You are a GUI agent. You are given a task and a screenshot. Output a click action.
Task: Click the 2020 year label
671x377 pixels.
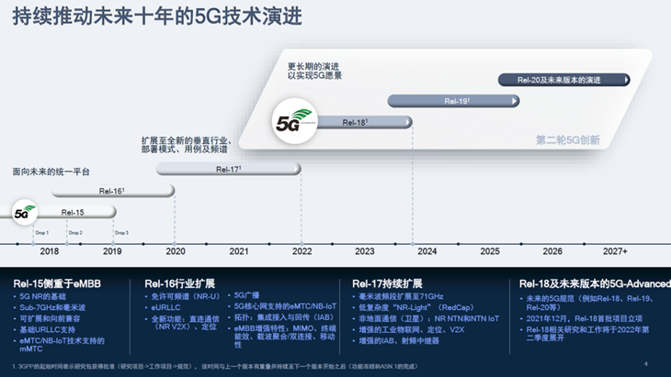(x=176, y=251)
